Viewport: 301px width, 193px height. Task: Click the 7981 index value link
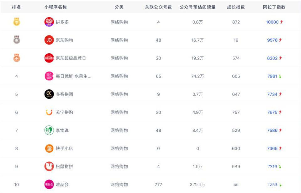coord(272,76)
